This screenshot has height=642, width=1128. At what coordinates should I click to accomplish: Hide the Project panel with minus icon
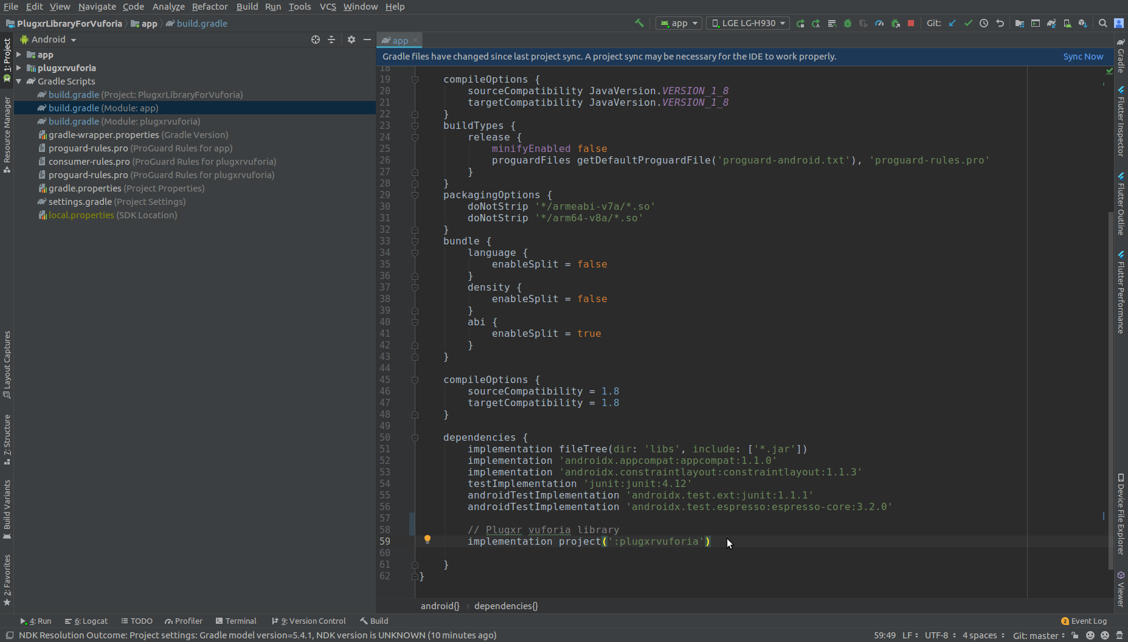(367, 40)
